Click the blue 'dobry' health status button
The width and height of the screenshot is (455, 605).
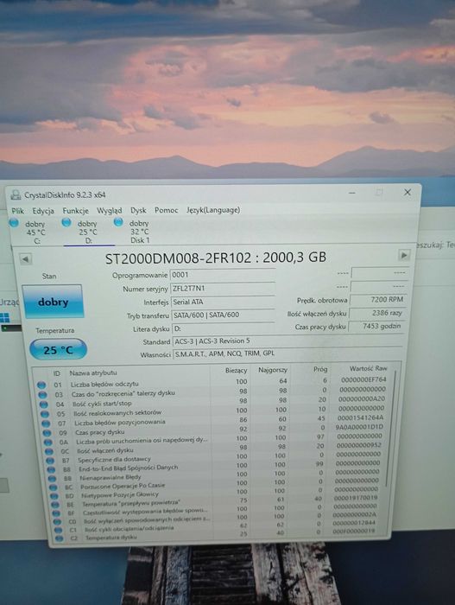point(54,302)
